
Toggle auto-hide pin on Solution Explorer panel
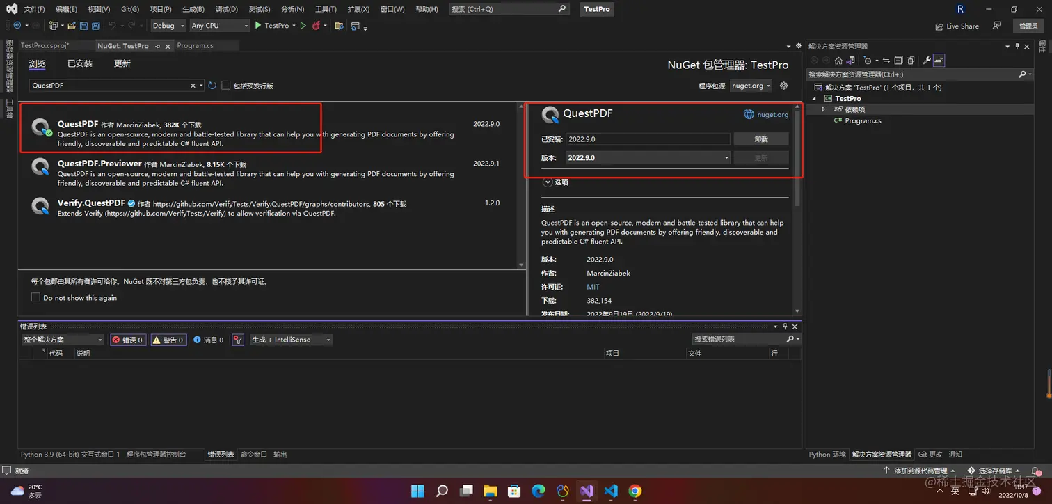click(x=1017, y=46)
